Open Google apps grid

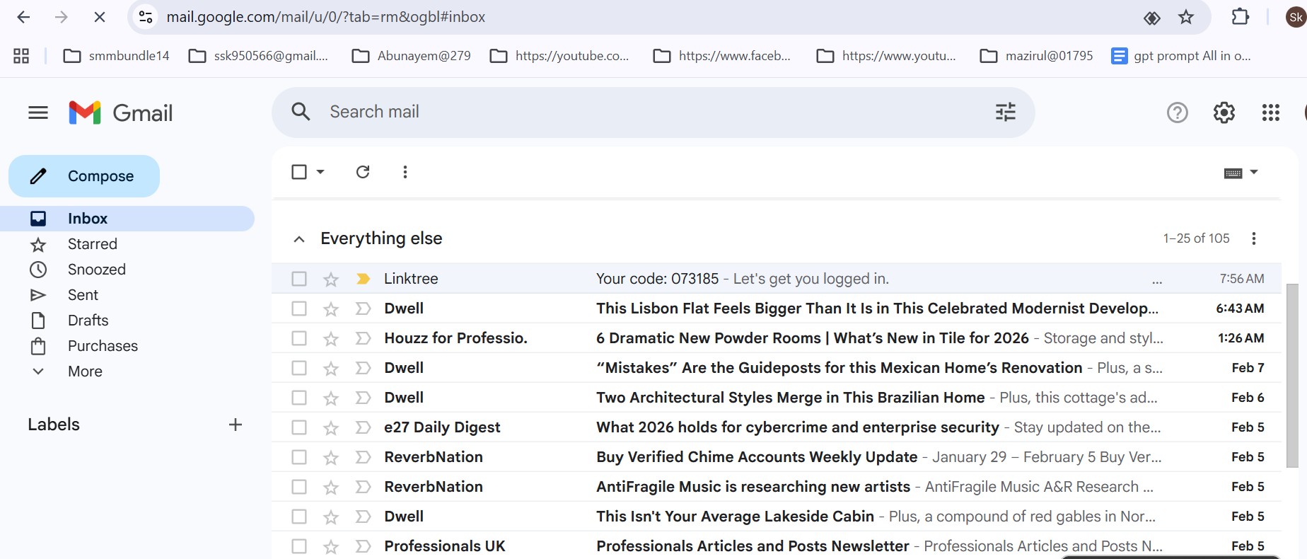[x=1270, y=113]
